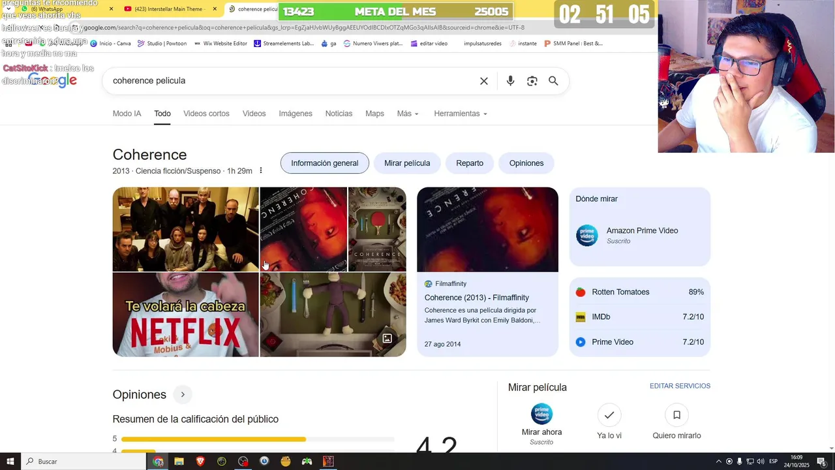Click the EDITAR SERVICIOS link

(680, 386)
